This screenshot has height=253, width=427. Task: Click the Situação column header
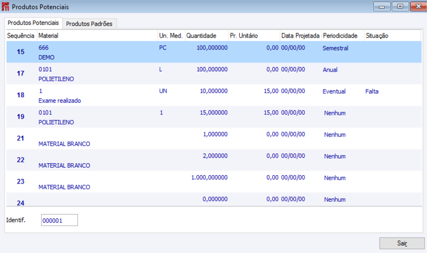pos(392,36)
